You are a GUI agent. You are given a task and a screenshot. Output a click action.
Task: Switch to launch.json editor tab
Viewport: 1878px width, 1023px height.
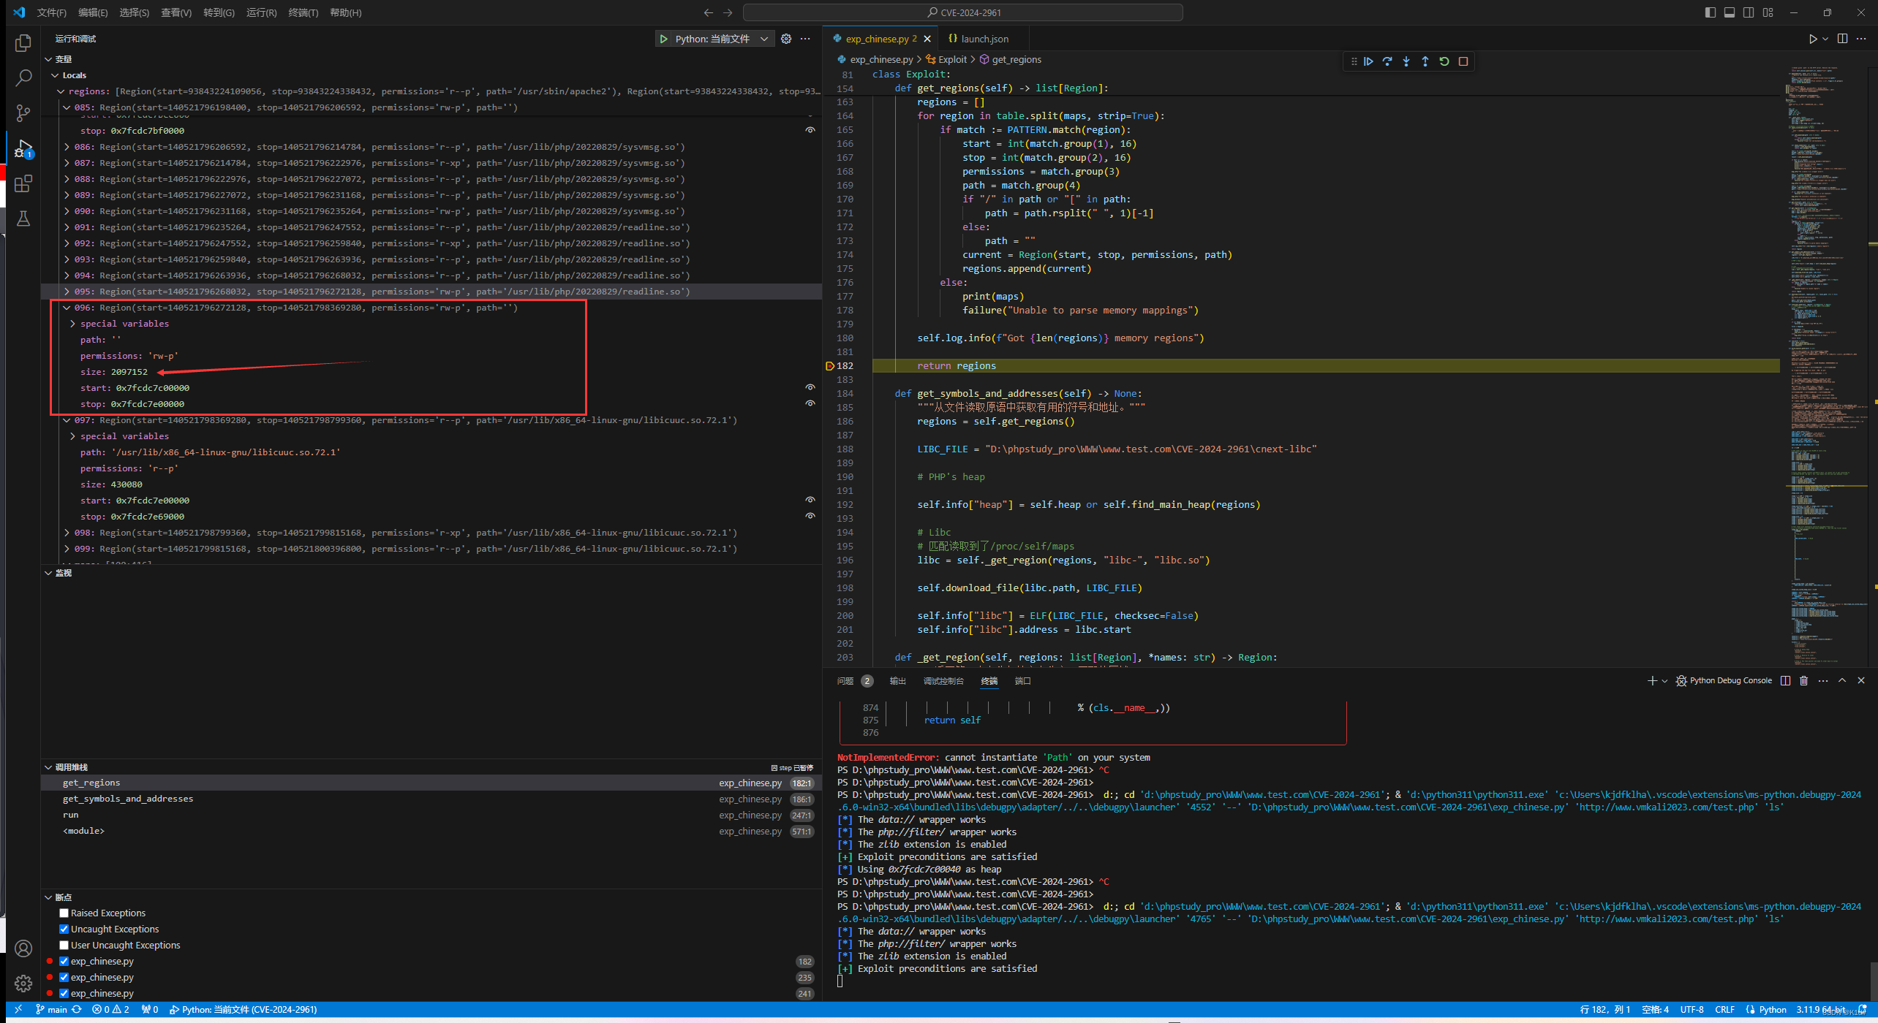(x=984, y=39)
